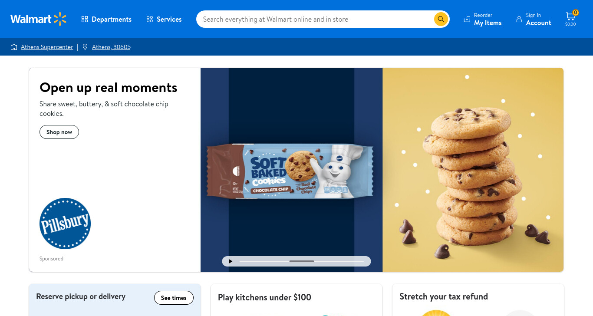Click the Soft Baked Cookies package image
The height and width of the screenshot is (316, 593).
[290, 171]
